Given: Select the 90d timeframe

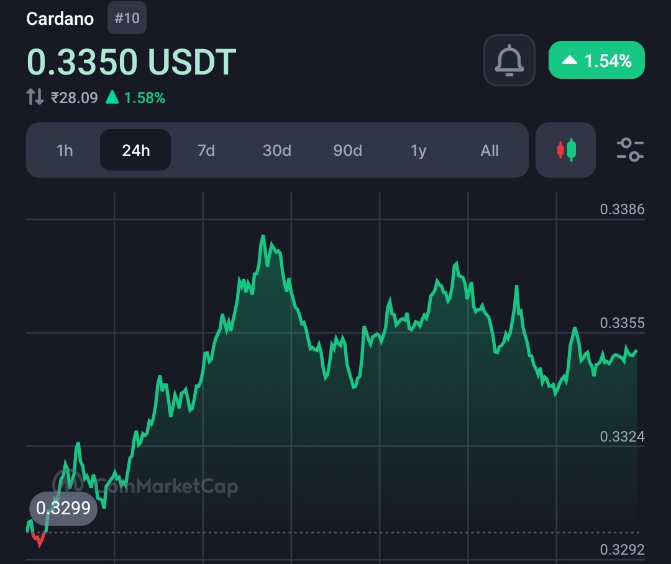Looking at the screenshot, I should pyautogui.click(x=347, y=150).
